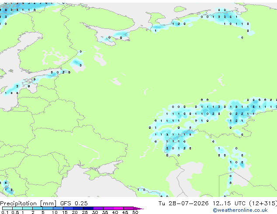Select the violet swatch between 35 and 40
The image size is (277, 214).
(108, 208)
